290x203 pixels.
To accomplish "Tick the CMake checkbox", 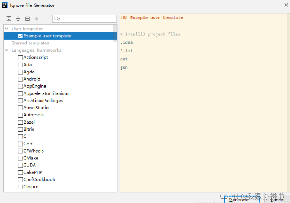I will pos(21,158).
